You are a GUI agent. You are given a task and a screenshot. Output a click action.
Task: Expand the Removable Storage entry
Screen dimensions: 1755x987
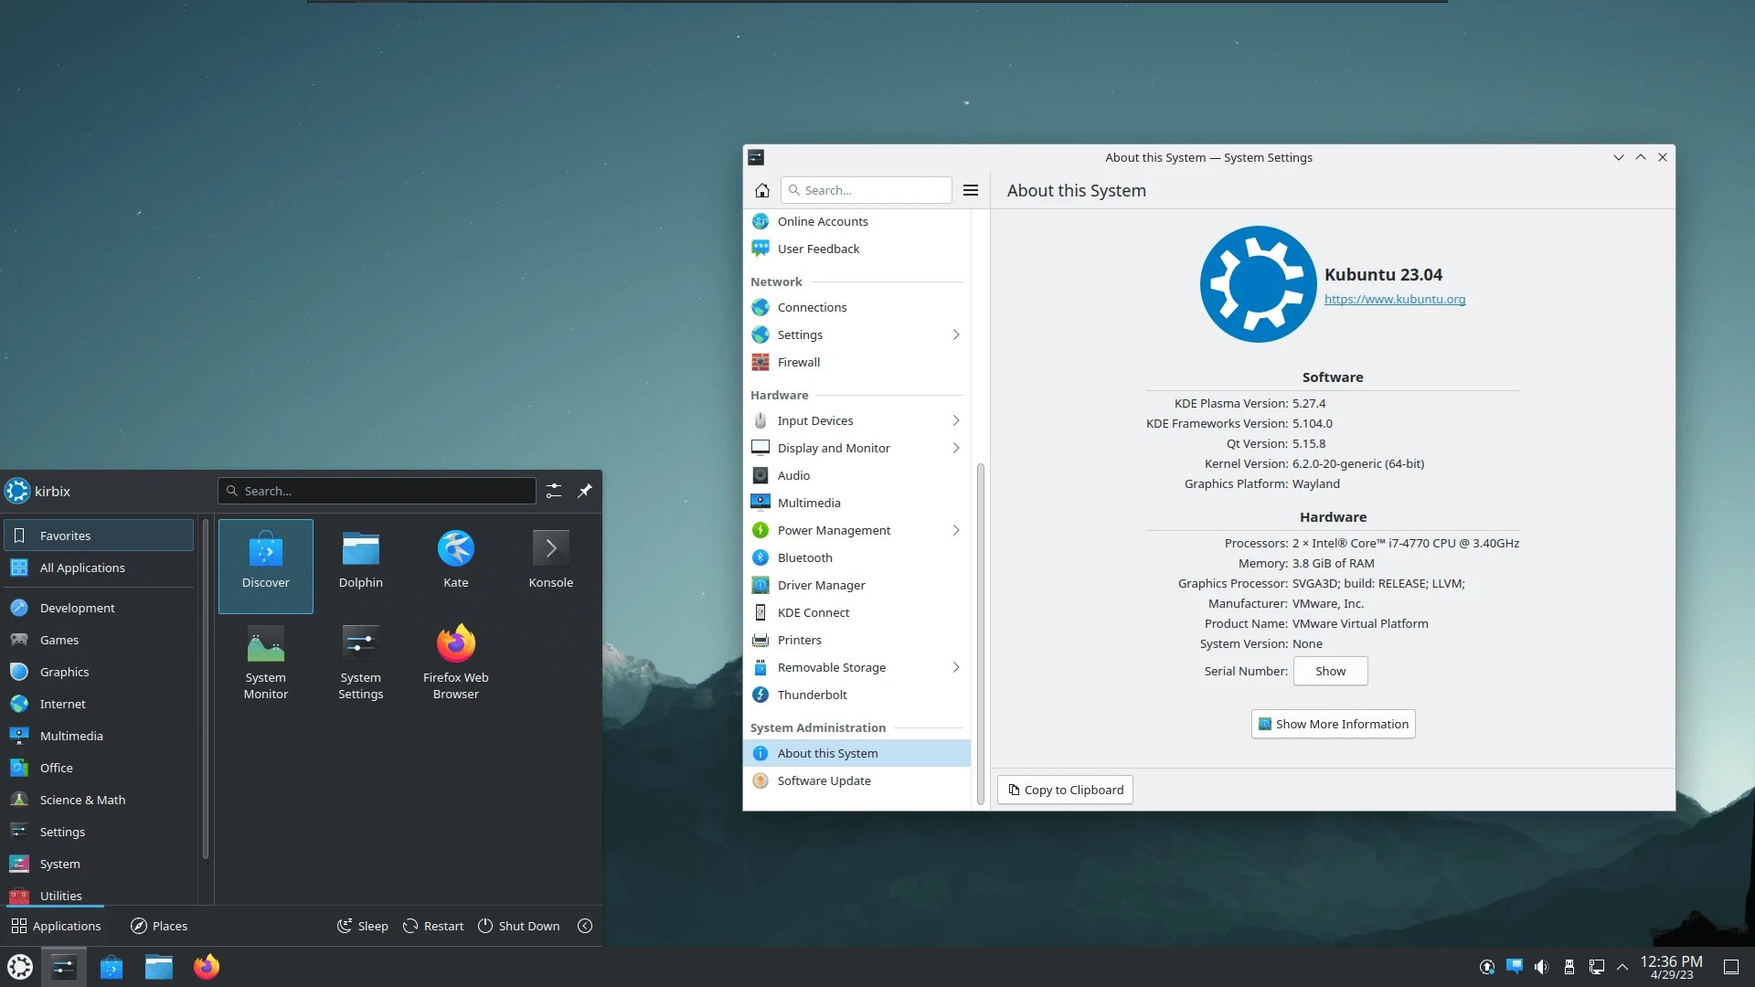956,667
